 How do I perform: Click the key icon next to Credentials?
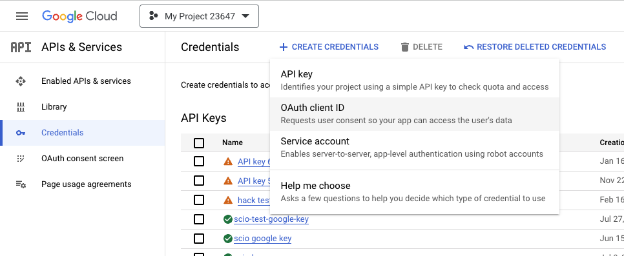point(21,133)
